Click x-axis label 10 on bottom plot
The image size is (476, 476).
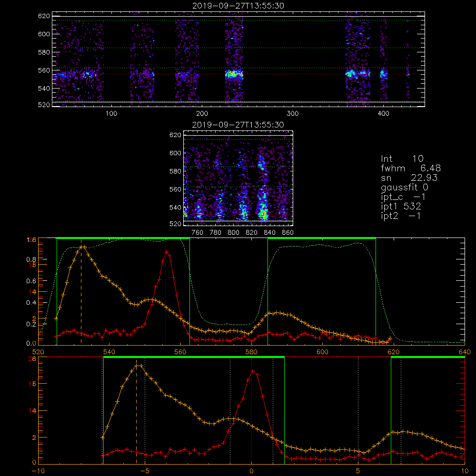point(465,471)
